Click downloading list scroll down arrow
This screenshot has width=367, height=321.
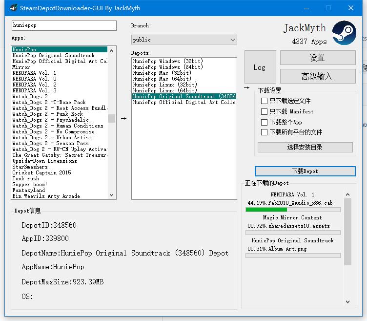347,302
